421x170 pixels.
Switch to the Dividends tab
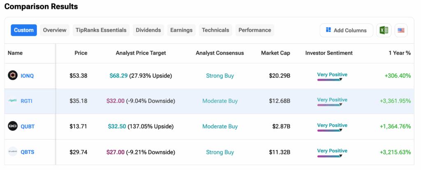(x=148, y=30)
